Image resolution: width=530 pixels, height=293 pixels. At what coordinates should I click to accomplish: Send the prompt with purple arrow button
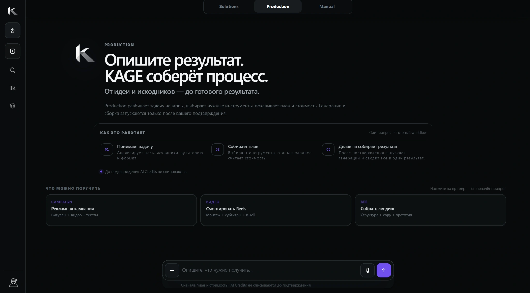click(x=384, y=270)
